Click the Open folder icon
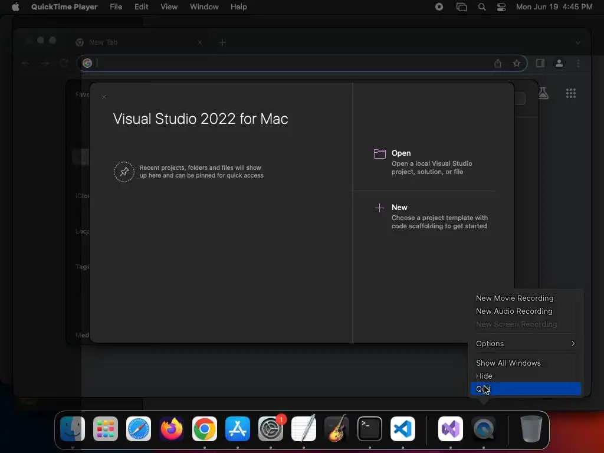This screenshot has width=604, height=453. 380,154
